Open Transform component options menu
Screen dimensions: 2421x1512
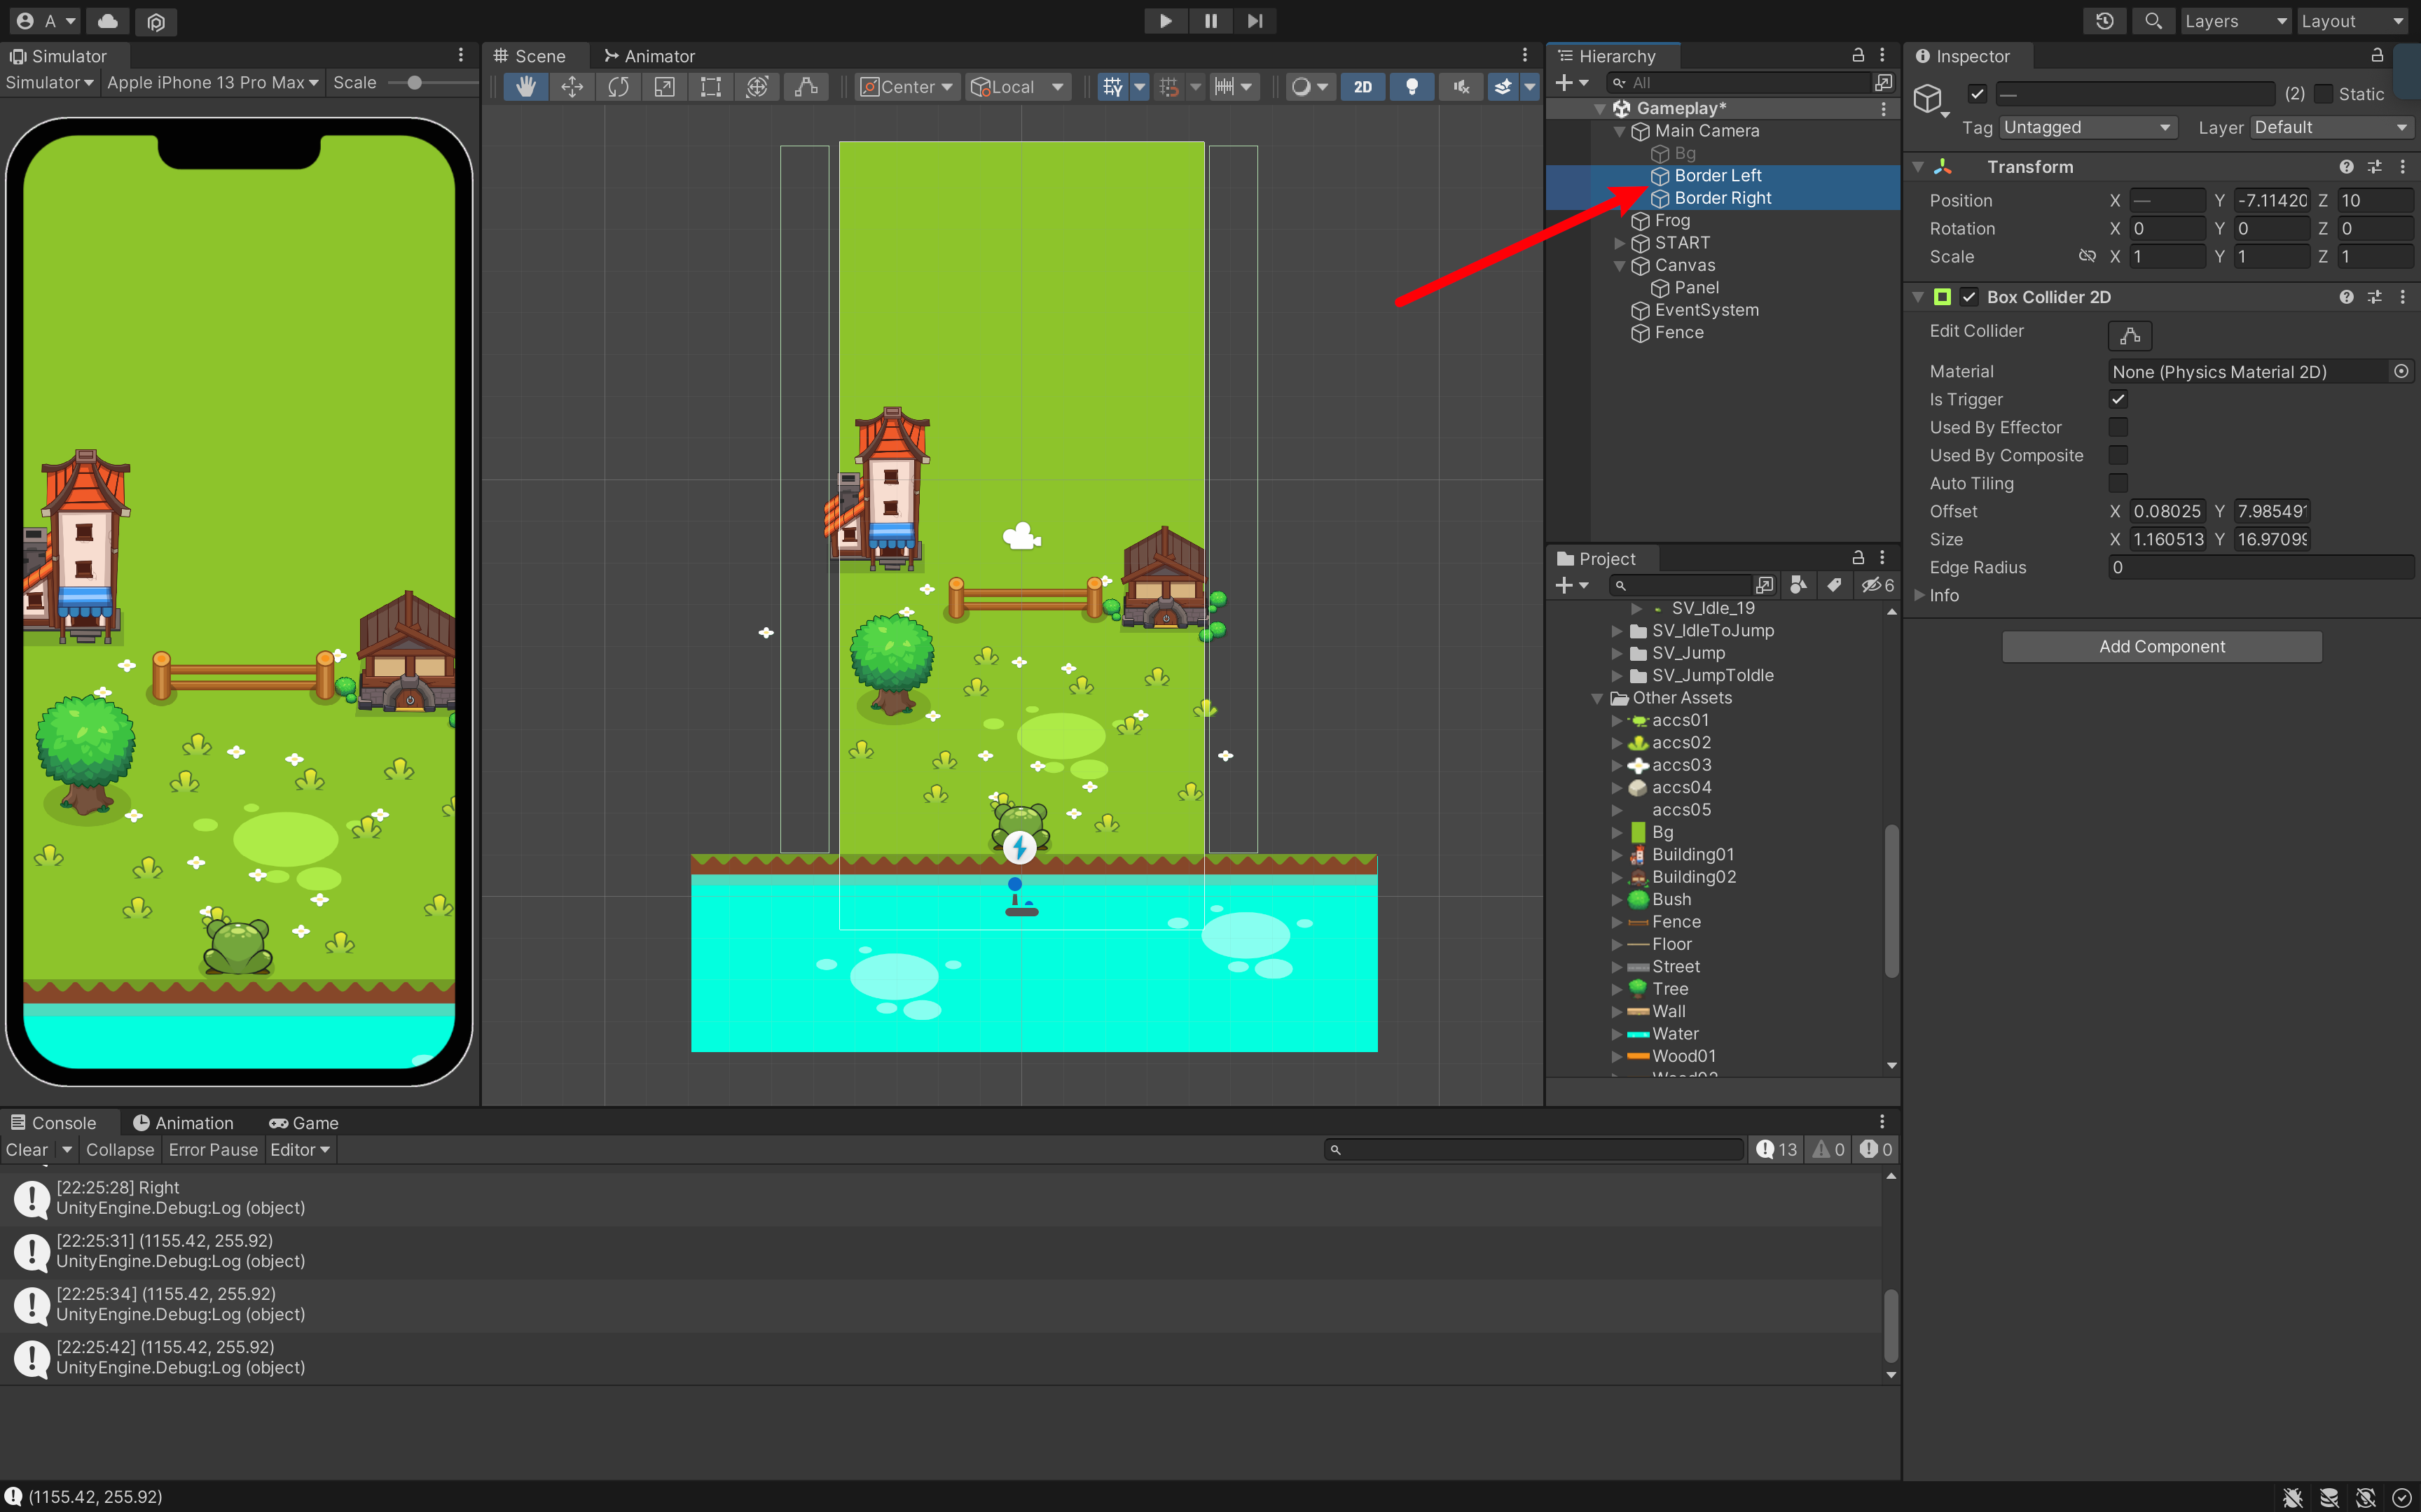pyautogui.click(x=2402, y=167)
